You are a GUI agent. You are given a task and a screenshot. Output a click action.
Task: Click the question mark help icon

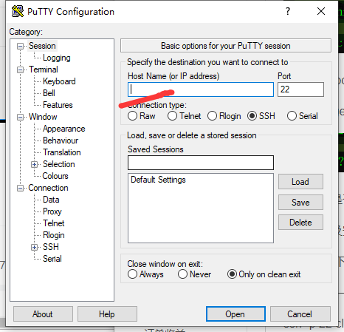tap(288, 11)
